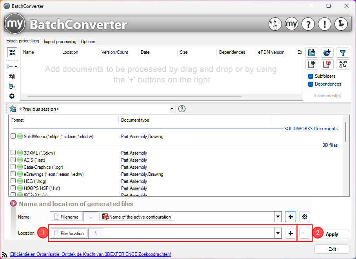Click the document list horizontal scrollbar
The image size is (356, 259).
134,97
